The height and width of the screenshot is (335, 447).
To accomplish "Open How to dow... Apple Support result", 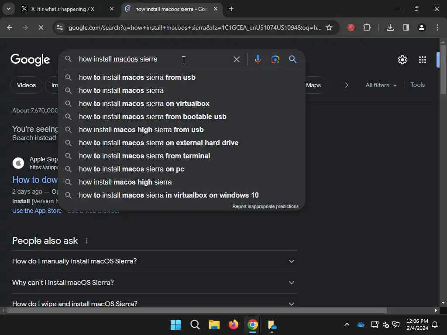I will [x=35, y=180].
